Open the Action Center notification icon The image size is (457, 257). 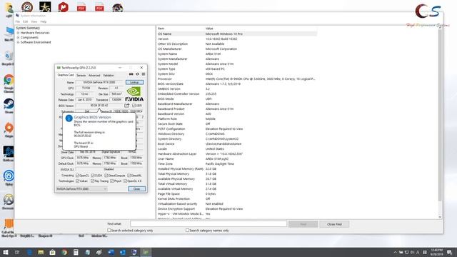(450, 252)
